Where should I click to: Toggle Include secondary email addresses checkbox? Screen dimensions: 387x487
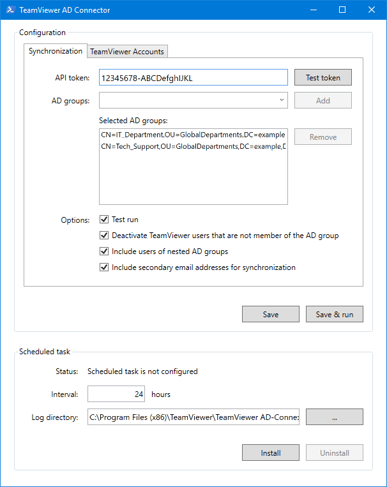[104, 267]
